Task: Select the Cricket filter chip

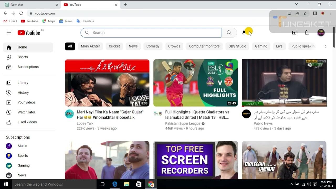Action: coord(114,46)
